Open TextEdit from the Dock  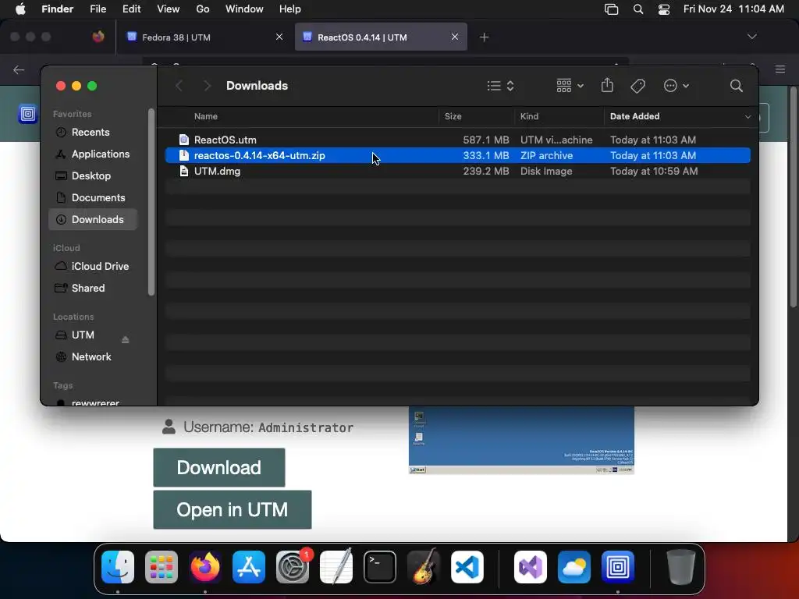(x=336, y=567)
